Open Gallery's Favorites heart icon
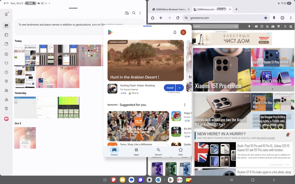 [6, 63]
